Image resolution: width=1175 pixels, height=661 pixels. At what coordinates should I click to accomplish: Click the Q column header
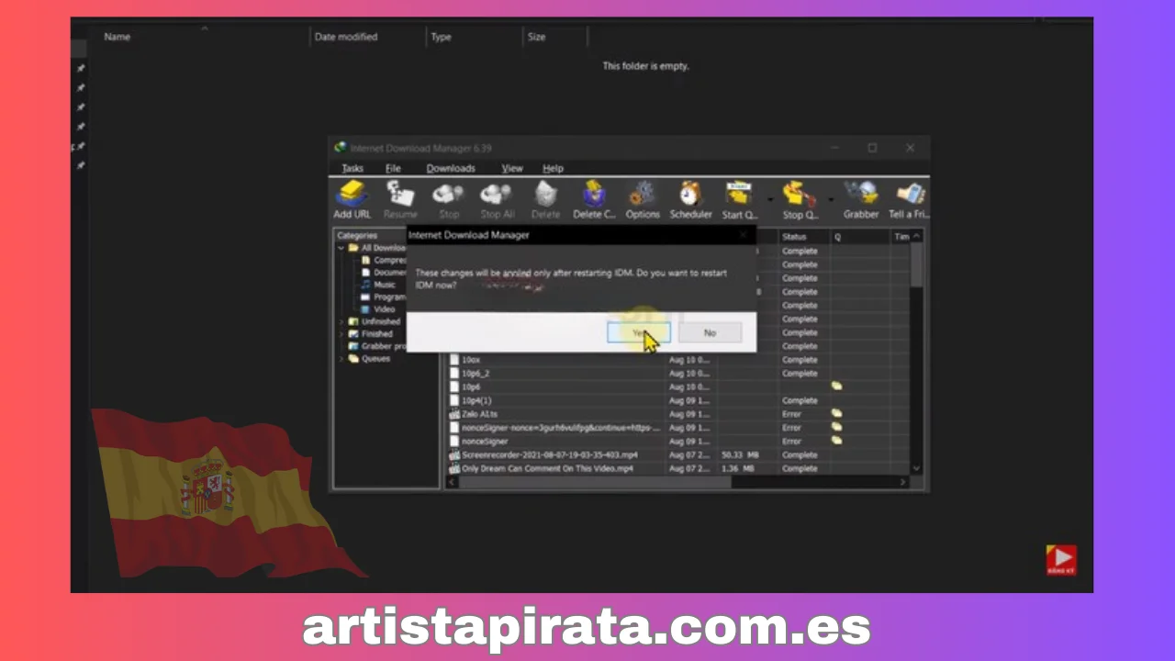point(860,237)
